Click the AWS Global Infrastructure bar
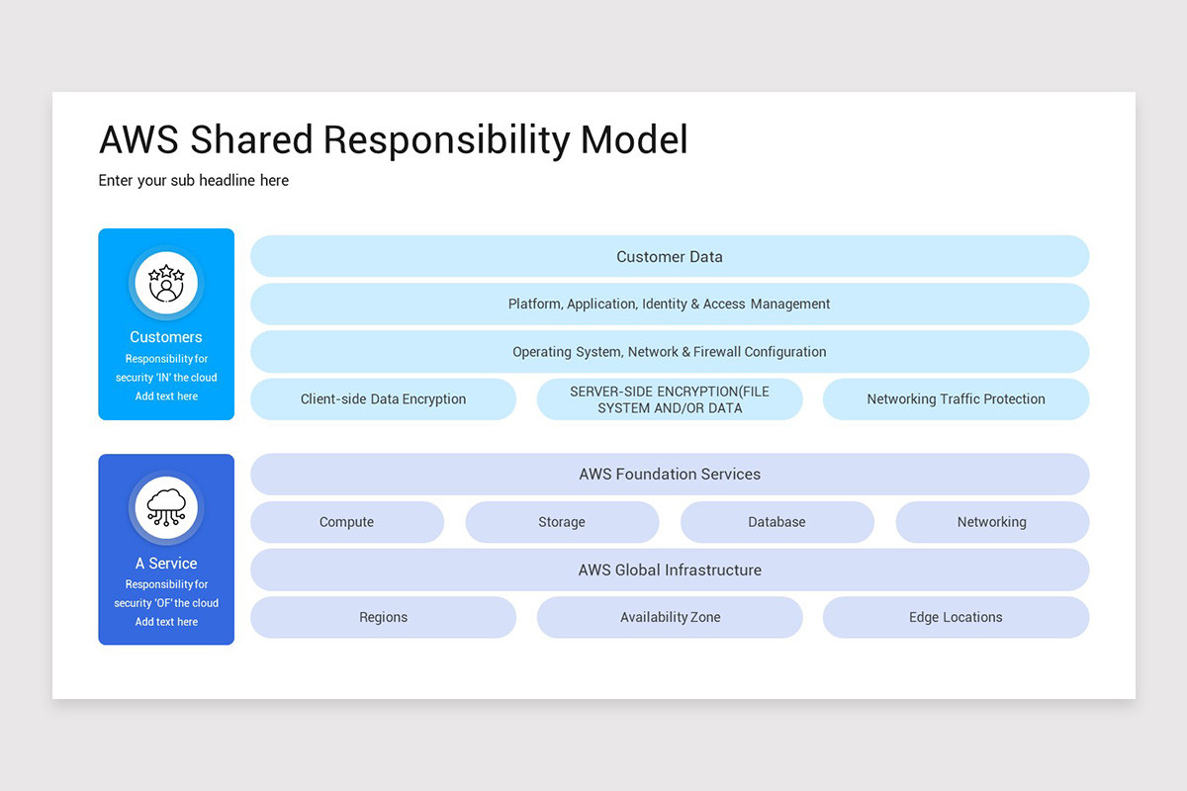 pos(670,570)
